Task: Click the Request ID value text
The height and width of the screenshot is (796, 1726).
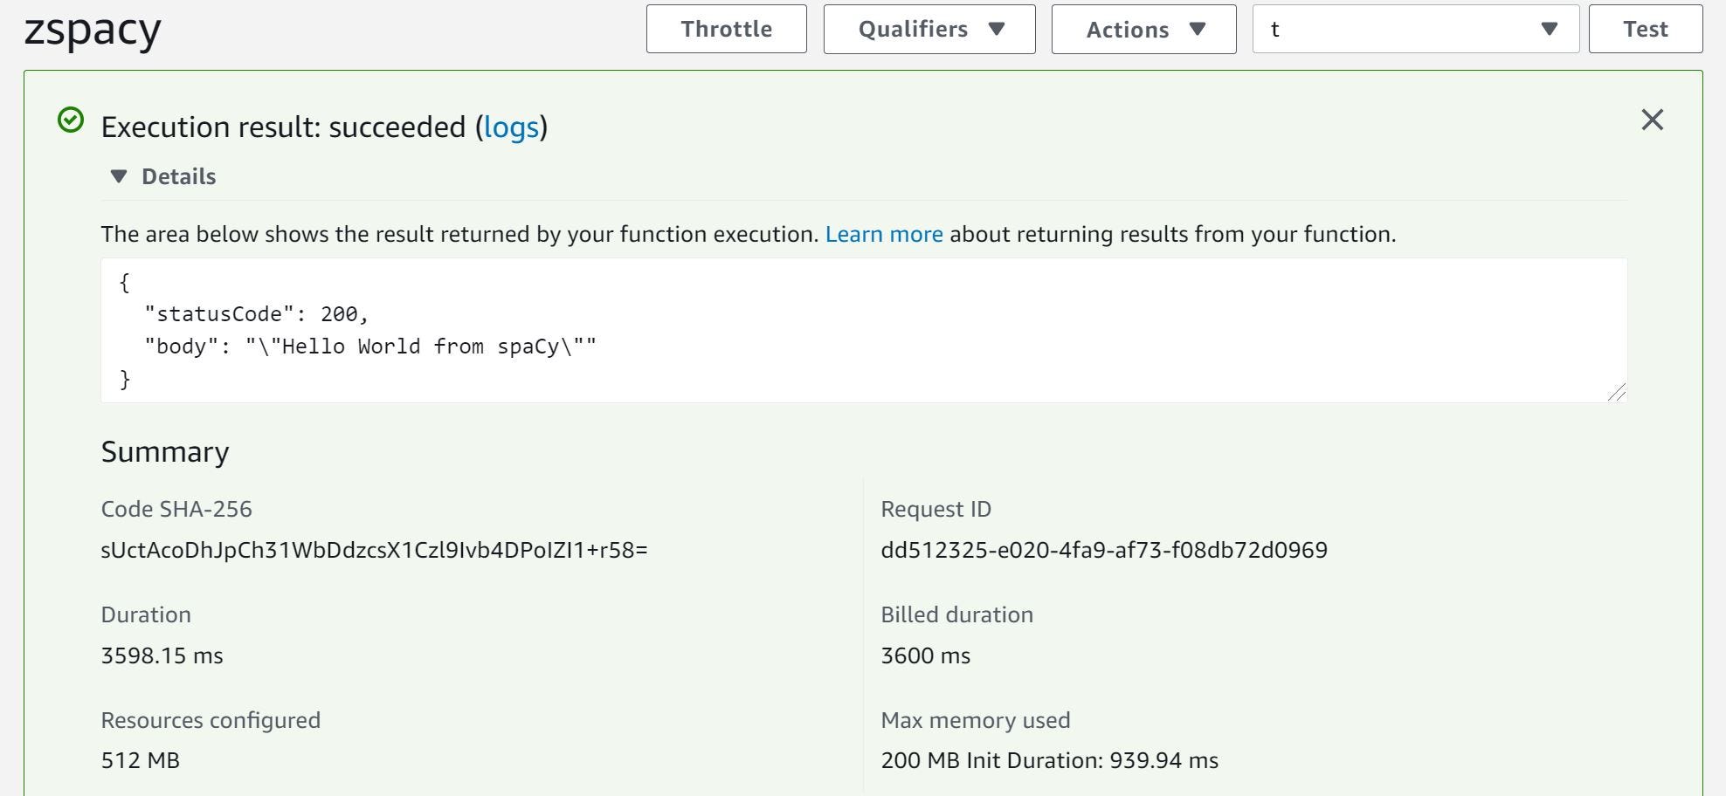Action: pos(1103,550)
